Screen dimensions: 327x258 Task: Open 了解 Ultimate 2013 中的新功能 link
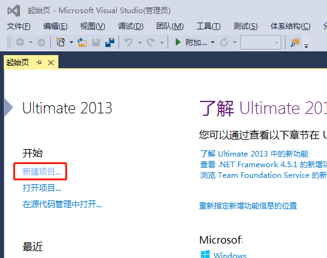pos(254,154)
